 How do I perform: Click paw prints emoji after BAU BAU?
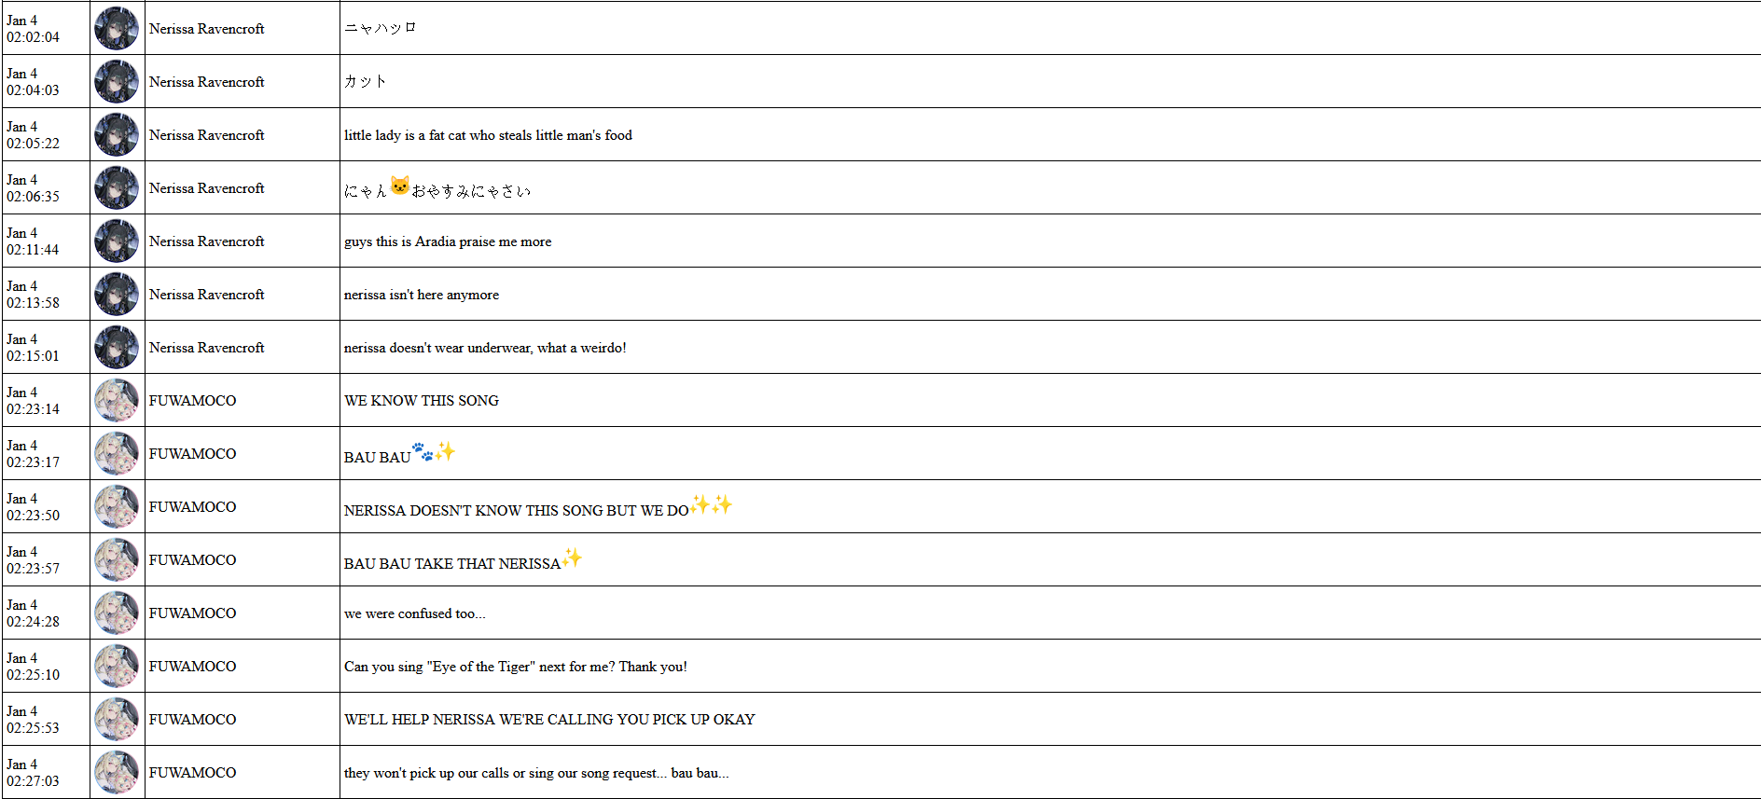pyautogui.click(x=423, y=451)
